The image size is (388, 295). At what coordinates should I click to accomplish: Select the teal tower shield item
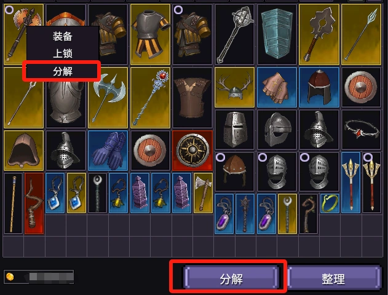(277, 34)
